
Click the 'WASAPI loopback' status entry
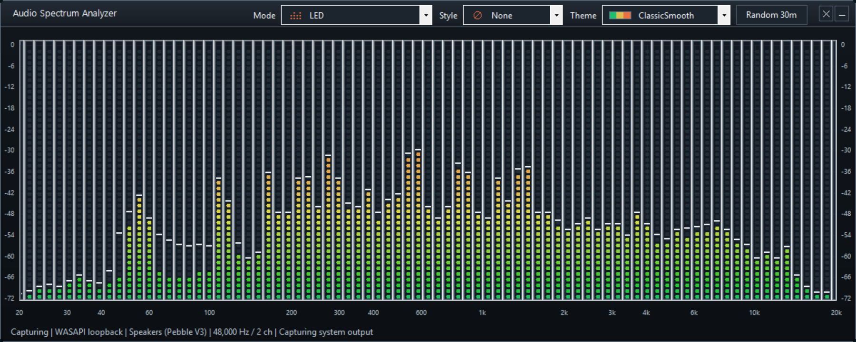point(88,332)
